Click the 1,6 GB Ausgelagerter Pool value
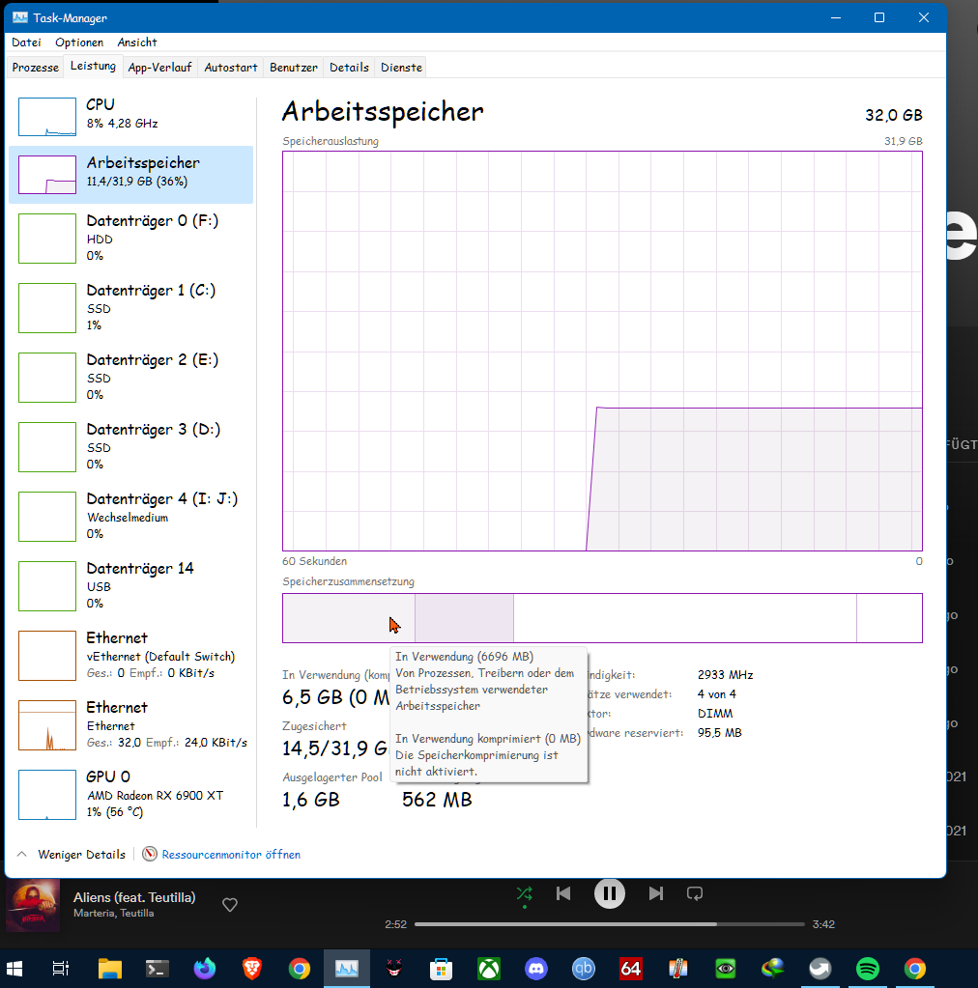This screenshot has width=978, height=988. (311, 800)
